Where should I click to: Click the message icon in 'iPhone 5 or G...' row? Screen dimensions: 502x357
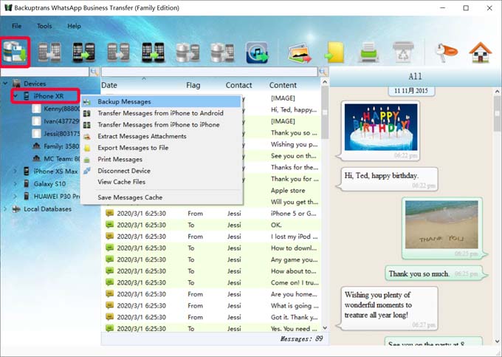coord(109,213)
